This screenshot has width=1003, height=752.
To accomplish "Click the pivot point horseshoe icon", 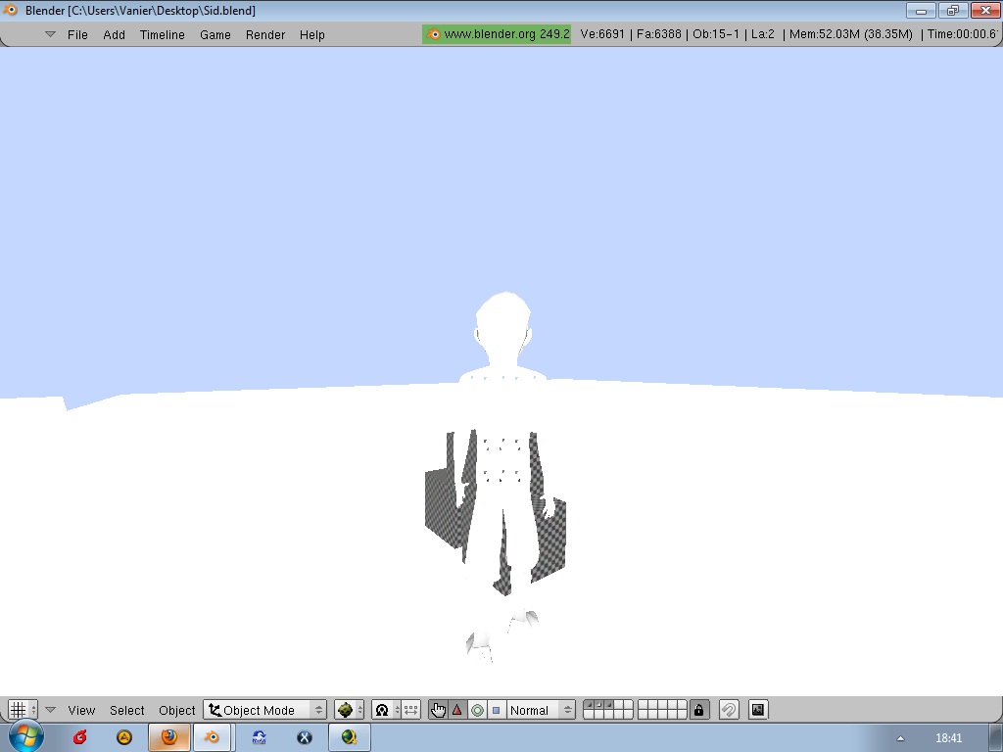I will (x=382, y=710).
